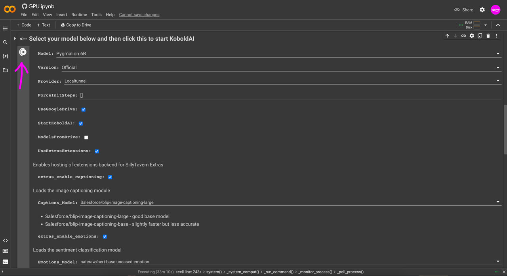507x276 pixels.
Task: Open the user account avatar
Action: 496,10
